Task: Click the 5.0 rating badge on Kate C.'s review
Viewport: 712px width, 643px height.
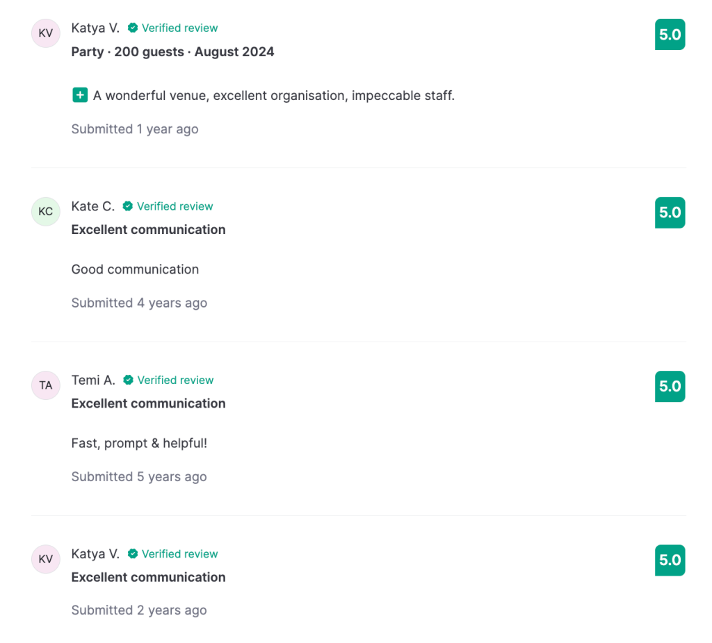Action: coord(670,212)
